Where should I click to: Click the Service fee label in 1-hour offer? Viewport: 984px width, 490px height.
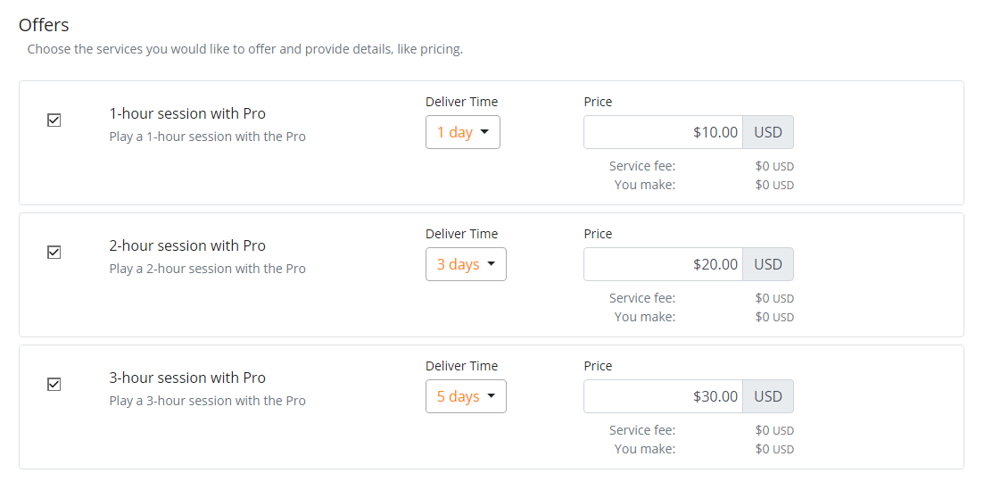642,166
